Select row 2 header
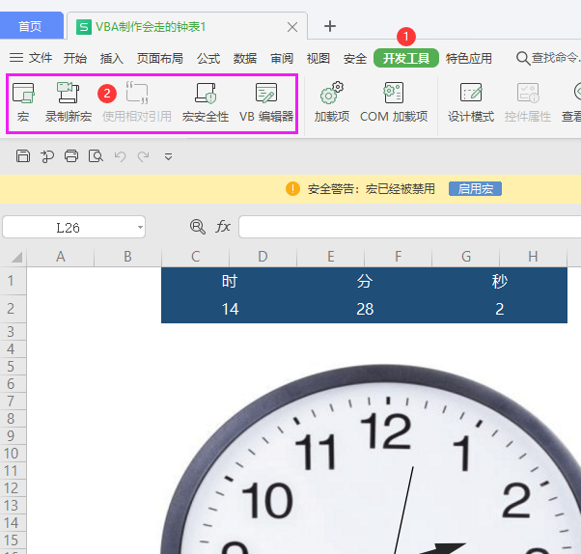This screenshot has height=554, width=581. tap(13, 309)
